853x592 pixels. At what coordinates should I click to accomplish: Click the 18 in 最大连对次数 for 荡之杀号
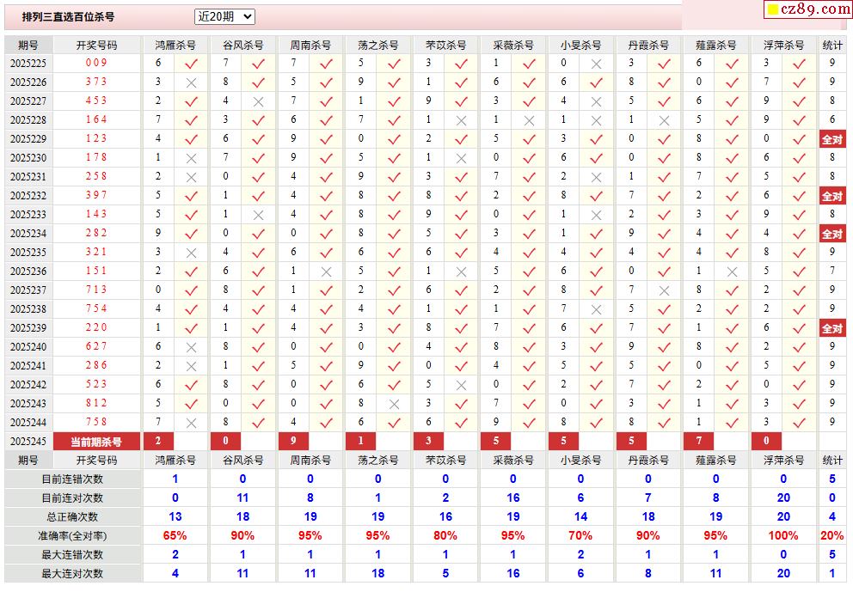point(378,573)
